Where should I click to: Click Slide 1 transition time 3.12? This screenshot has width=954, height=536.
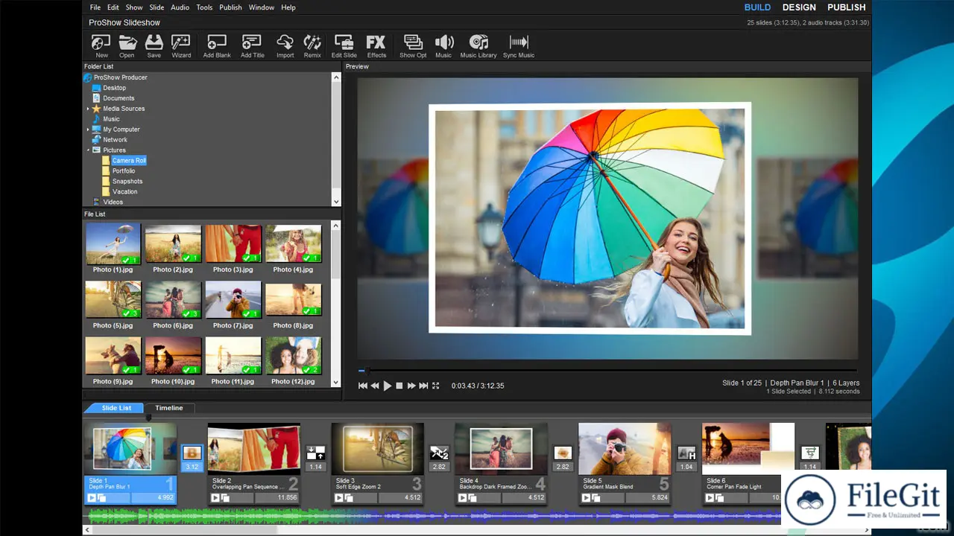192,468
